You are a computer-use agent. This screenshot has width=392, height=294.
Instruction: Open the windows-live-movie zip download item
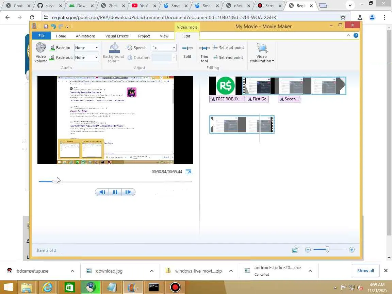(198, 271)
